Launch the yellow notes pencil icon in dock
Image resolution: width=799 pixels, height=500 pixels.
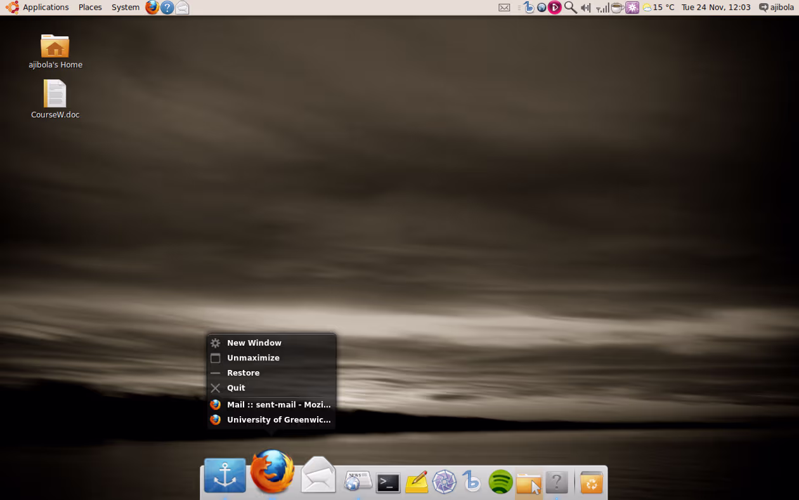tap(417, 482)
